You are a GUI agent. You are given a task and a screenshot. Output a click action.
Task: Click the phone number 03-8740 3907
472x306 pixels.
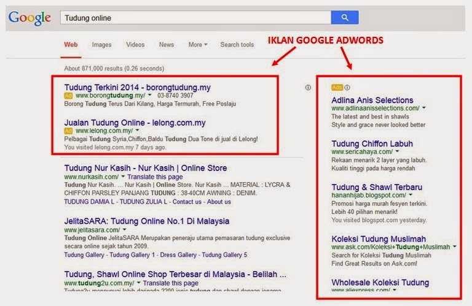tap(175, 96)
